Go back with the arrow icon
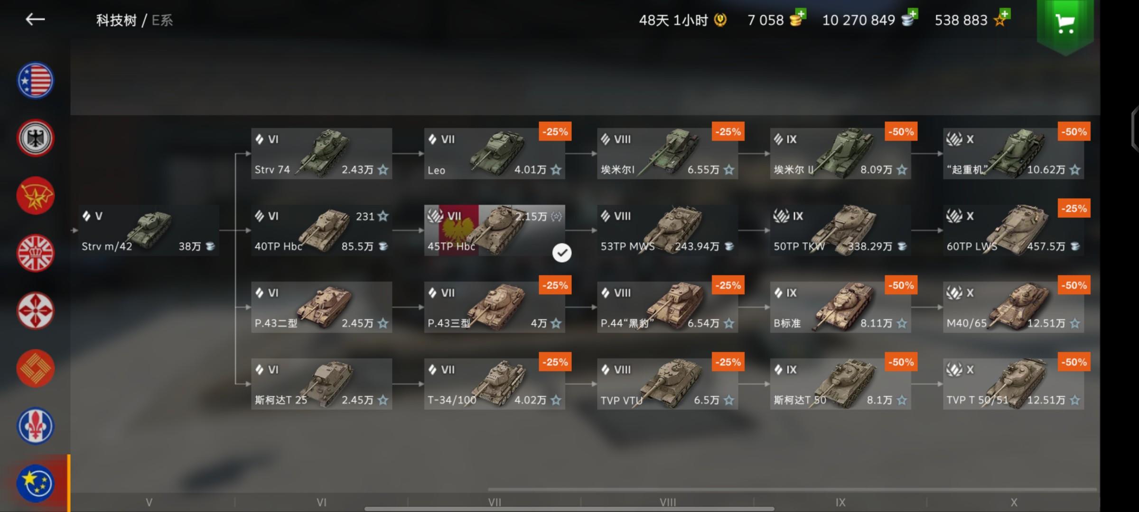The image size is (1139, 512). pyautogui.click(x=35, y=19)
